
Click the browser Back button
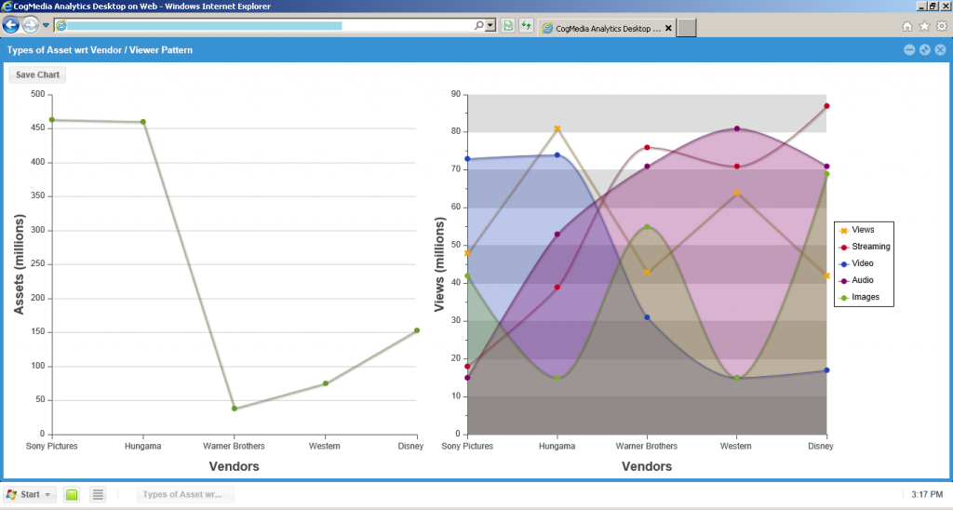(11, 25)
